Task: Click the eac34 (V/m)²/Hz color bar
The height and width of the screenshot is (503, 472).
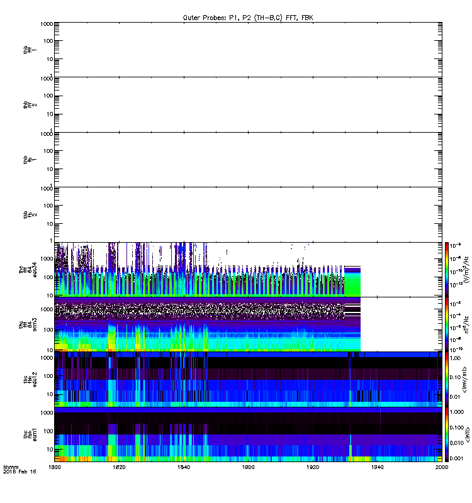Action: [x=447, y=270]
